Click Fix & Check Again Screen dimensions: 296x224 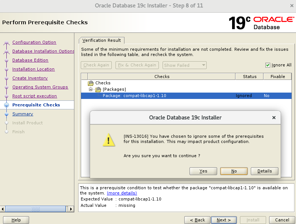137,65
